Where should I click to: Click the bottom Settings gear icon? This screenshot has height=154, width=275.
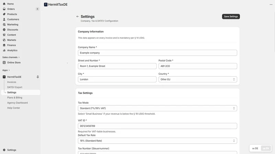coord(4,150)
